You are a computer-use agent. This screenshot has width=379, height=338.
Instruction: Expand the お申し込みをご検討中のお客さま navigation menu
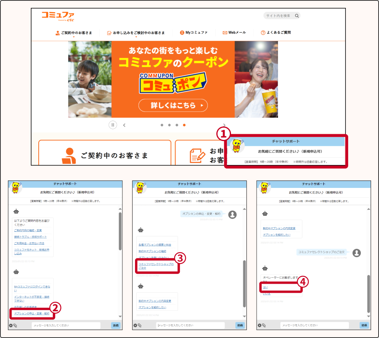(136, 33)
